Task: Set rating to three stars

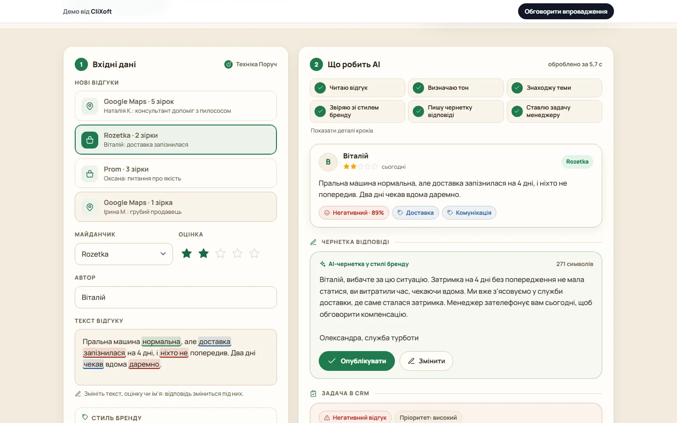Action: click(x=220, y=254)
